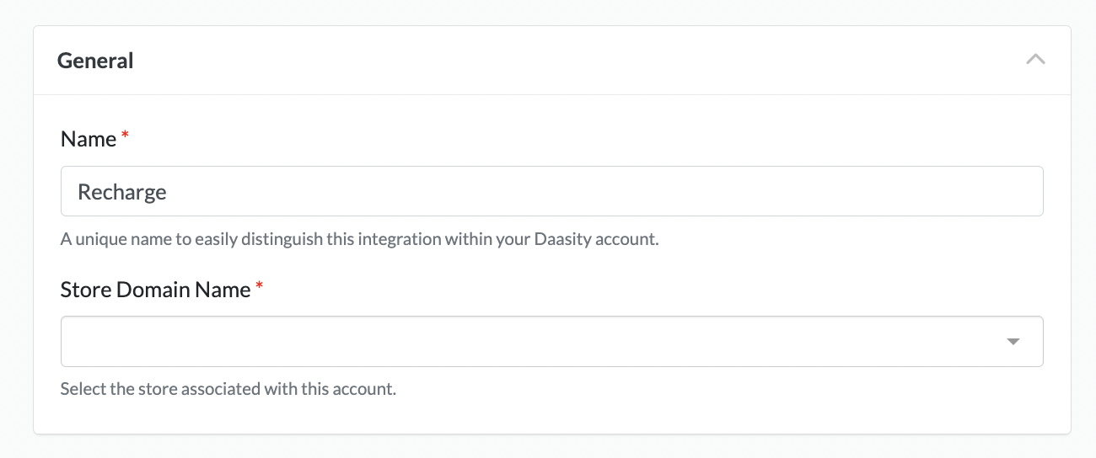1096x458 pixels.
Task: Click the unique name helper description
Action: coord(359,239)
